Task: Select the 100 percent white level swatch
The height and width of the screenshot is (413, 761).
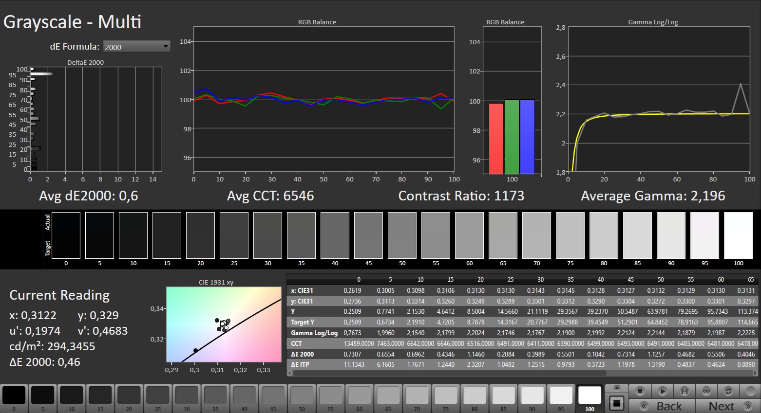Action: click(x=590, y=395)
